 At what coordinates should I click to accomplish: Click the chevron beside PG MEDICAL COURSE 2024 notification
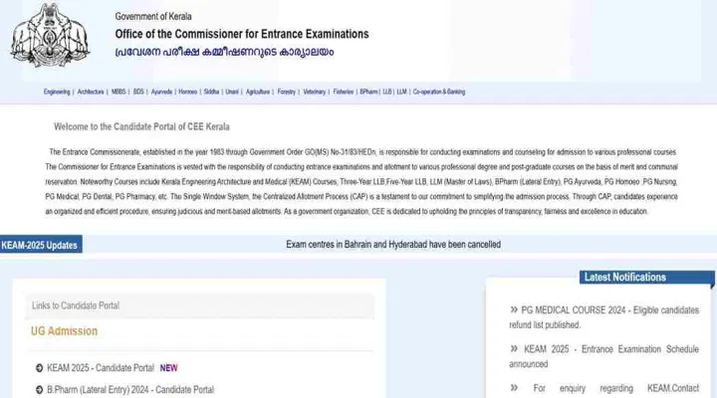(x=514, y=309)
